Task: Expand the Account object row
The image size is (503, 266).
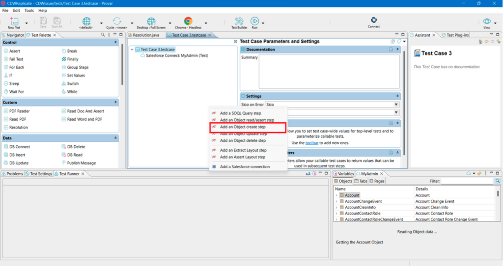Action: point(336,195)
